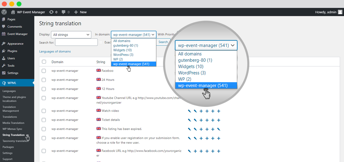Open Taxonomy translation in WPML submenu
This screenshot has width=344, height=162.
pos(16,141)
